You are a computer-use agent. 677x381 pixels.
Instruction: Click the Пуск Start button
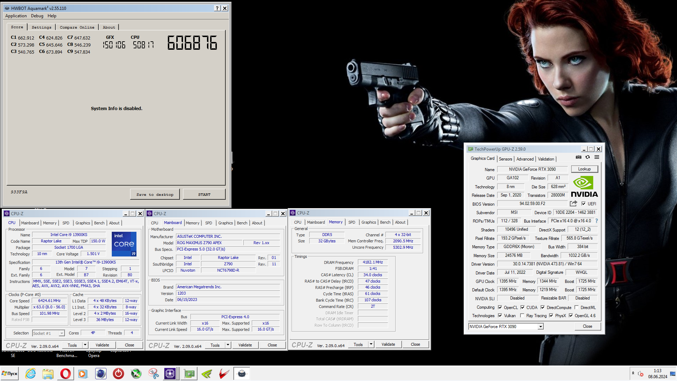tap(10, 374)
